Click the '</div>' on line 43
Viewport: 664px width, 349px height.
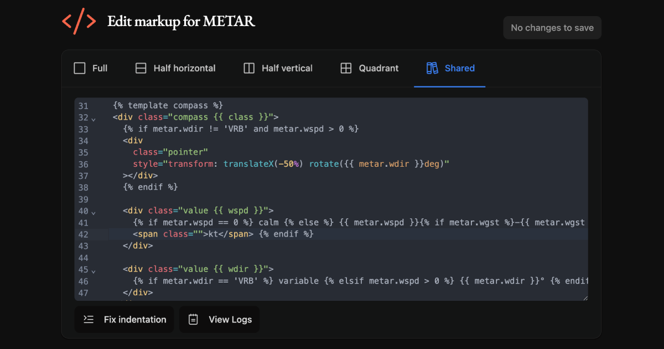coord(138,246)
